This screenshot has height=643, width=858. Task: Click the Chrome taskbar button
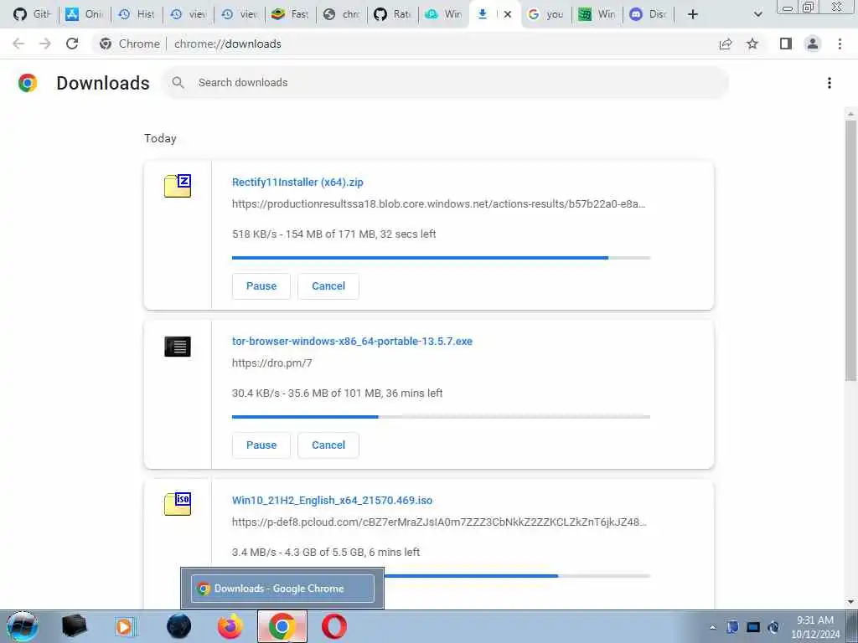pos(282,626)
